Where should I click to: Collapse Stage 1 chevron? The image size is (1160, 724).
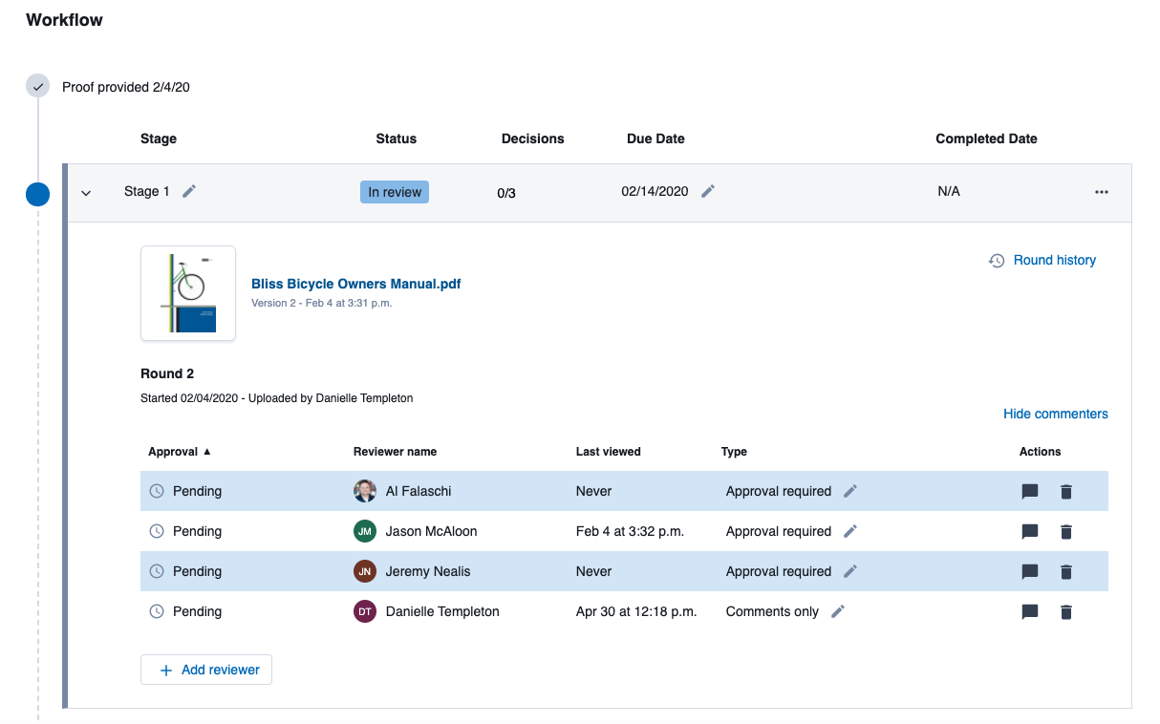[x=86, y=193]
